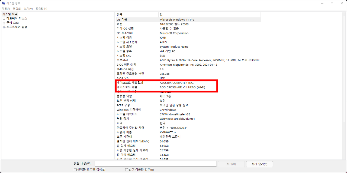Click the System Information app icon in title bar

click(x=3, y=3)
